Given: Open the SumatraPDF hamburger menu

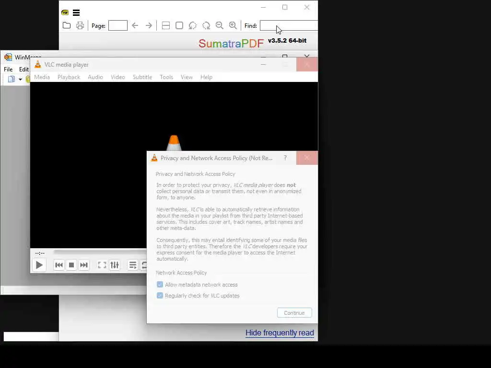Looking at the screenshot, I should point(76,12).
